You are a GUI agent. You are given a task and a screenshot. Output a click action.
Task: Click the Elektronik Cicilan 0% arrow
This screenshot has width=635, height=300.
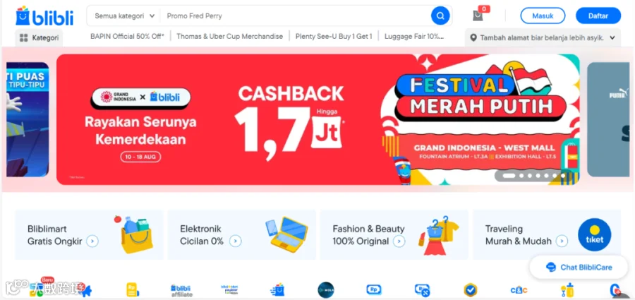[x=235, y=241]
